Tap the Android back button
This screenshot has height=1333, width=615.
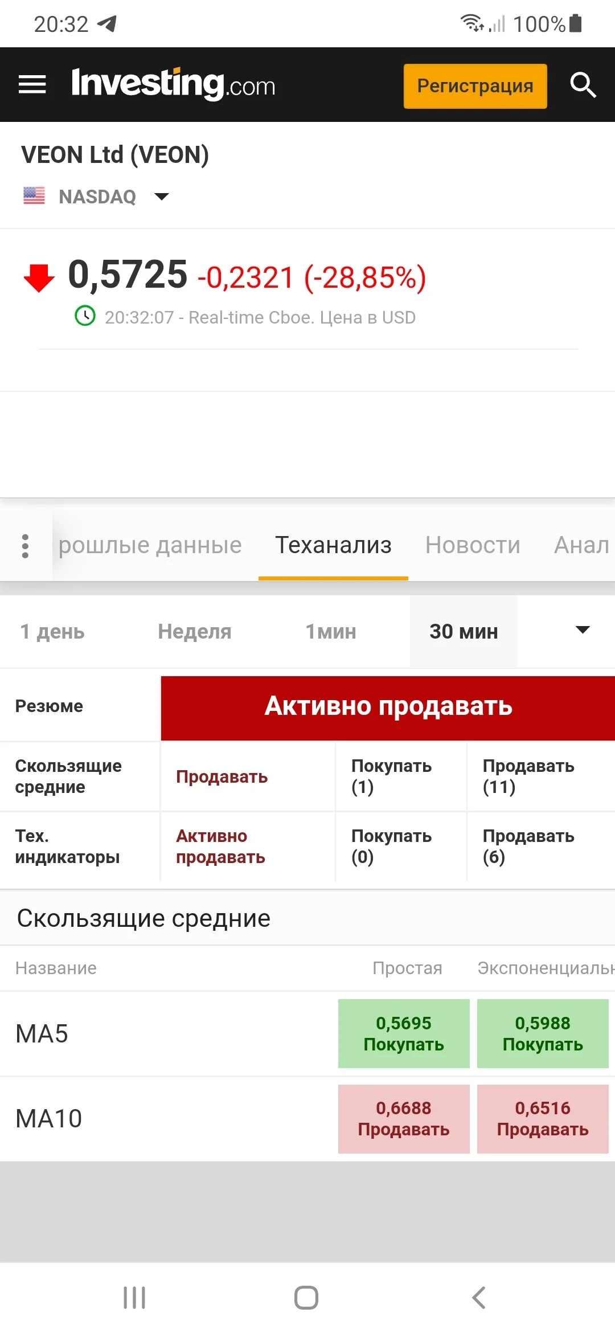pos(479,1298)
